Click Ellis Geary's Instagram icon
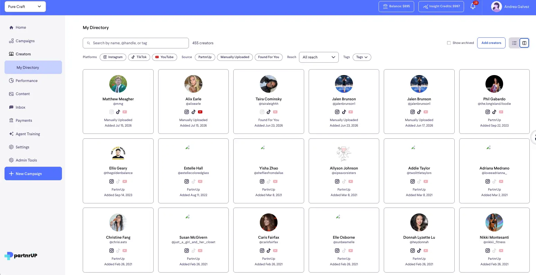This screenshot has width=536, height=275. pyautogui.click(x=111, y=181)
